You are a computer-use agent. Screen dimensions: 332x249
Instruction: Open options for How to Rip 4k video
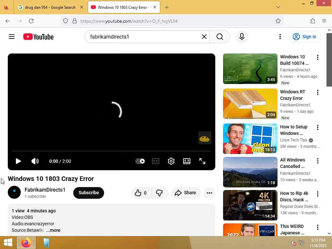[317, 194]
